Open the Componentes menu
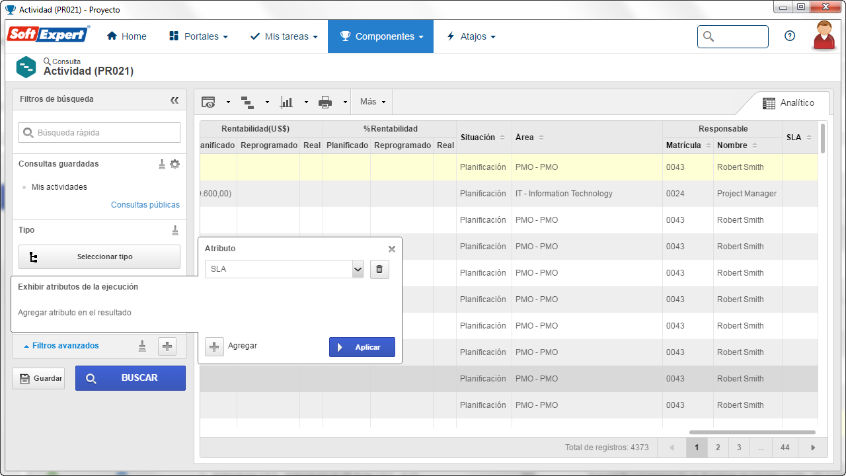 pos(381,36)
